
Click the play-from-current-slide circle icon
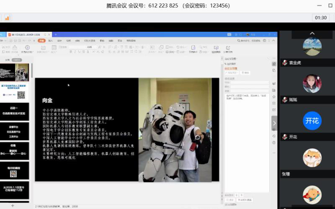pos(27,47)
